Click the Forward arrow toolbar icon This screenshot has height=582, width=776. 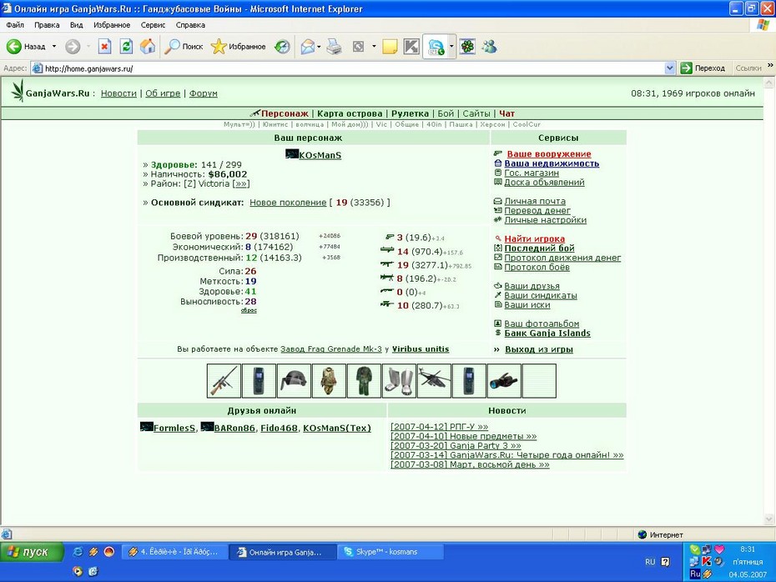tap(73, 47)
